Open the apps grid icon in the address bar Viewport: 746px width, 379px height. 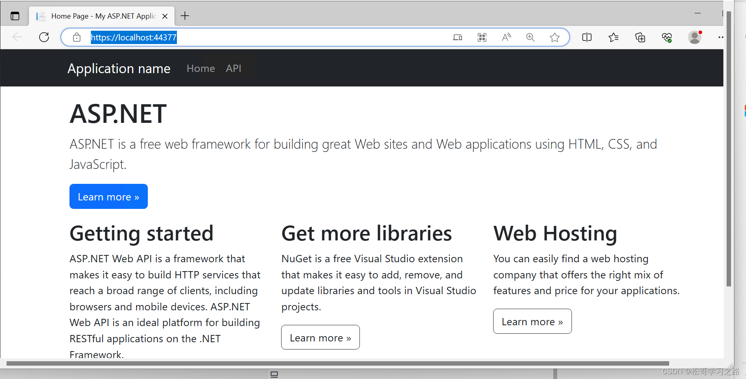point(482,38)
